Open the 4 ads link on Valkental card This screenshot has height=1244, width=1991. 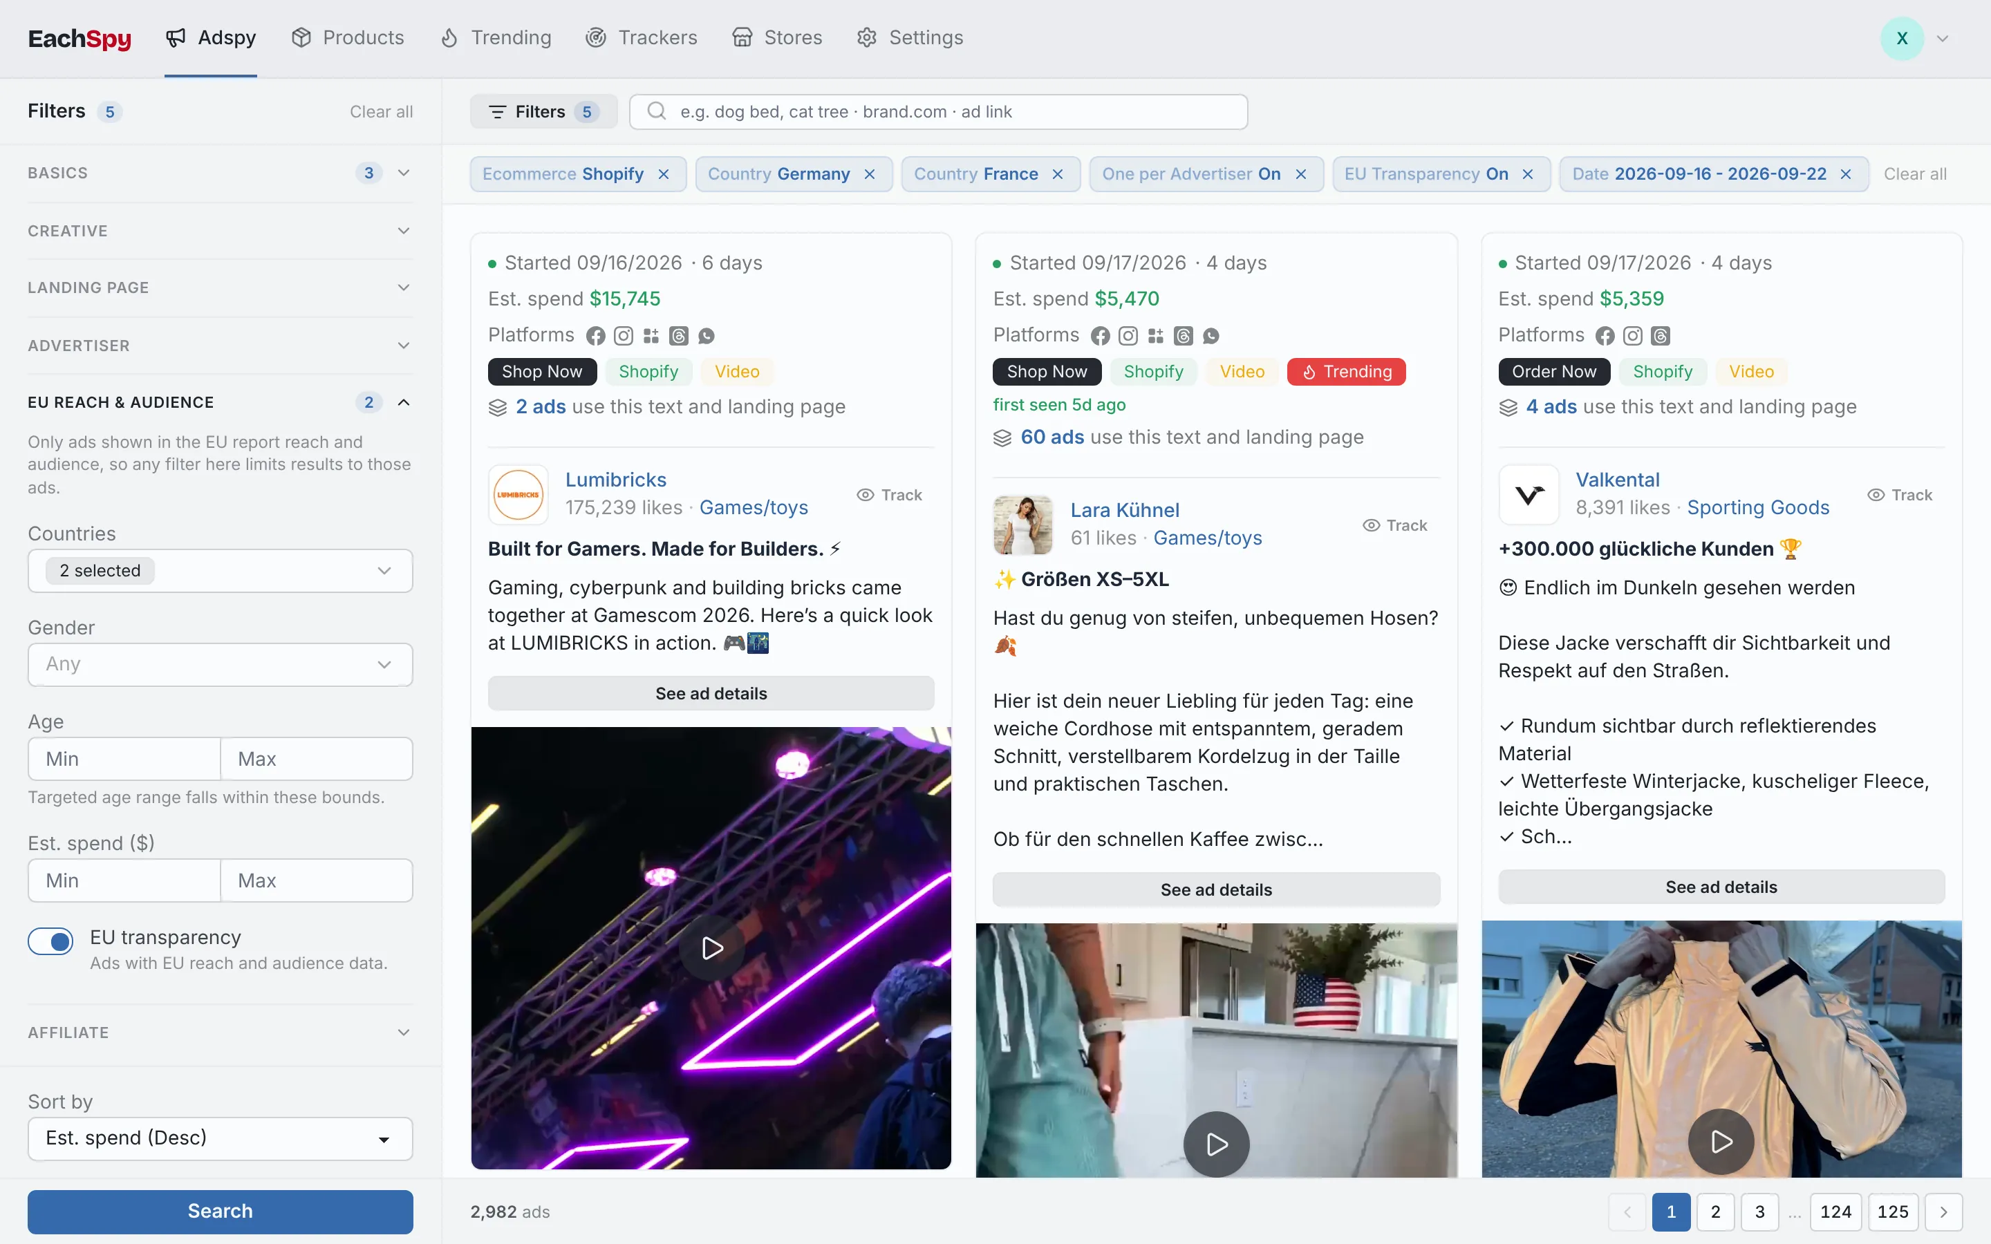[x=1551, y=406]
